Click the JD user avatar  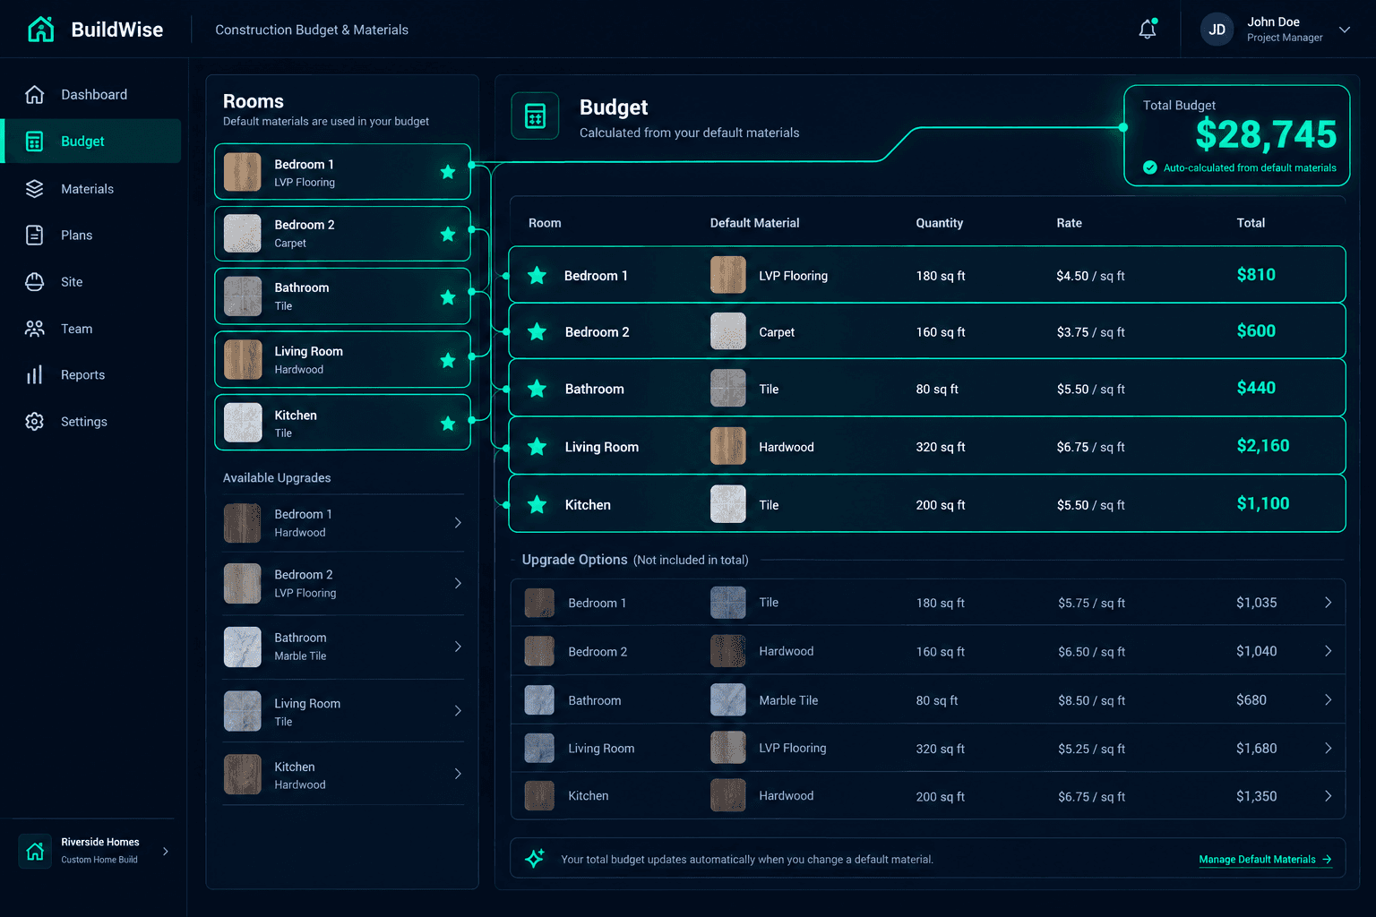click(x=1217, y=30)
